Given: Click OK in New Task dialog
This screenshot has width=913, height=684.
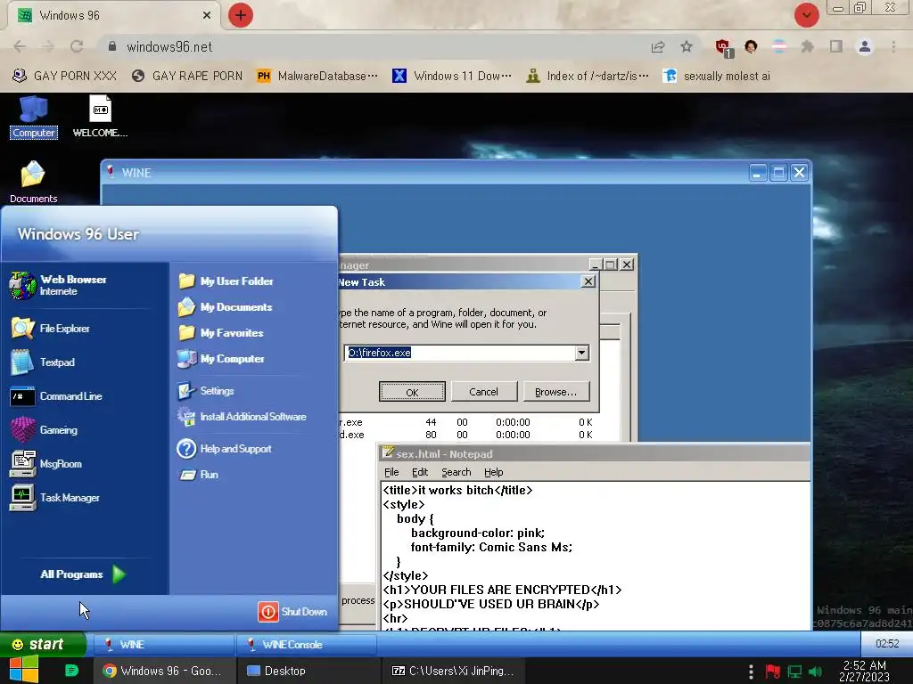Looking at the screenshot, I should (x=412, y=392).
